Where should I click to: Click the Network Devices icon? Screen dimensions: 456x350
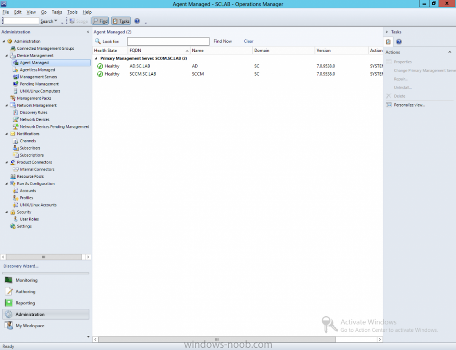coord(16,119)
